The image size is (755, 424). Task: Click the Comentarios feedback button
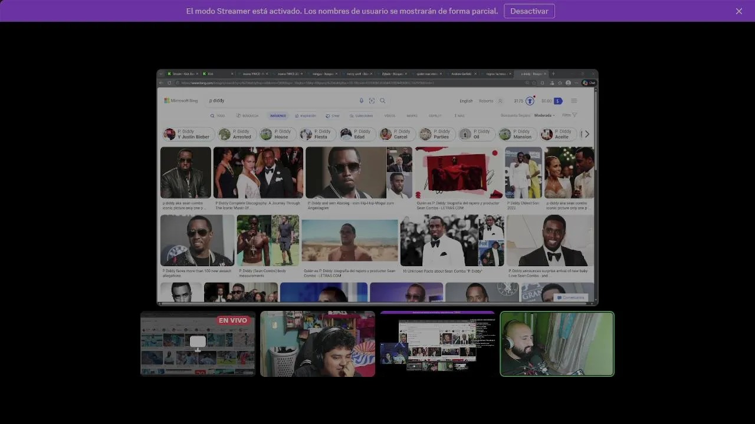coord(571,297)
